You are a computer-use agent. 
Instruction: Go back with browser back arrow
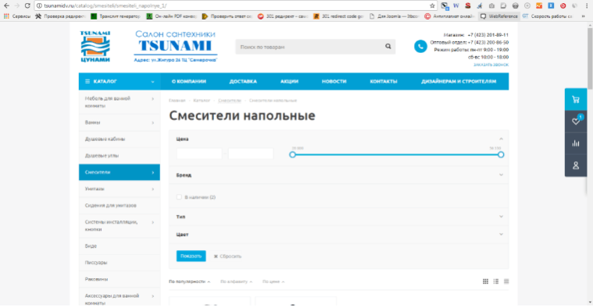[x=6, y=5]
